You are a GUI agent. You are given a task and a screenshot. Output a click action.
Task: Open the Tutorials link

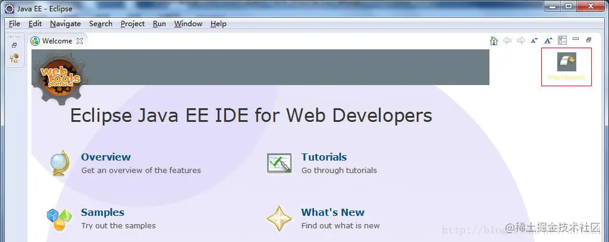pyautogui.click(x=324, y=157)
